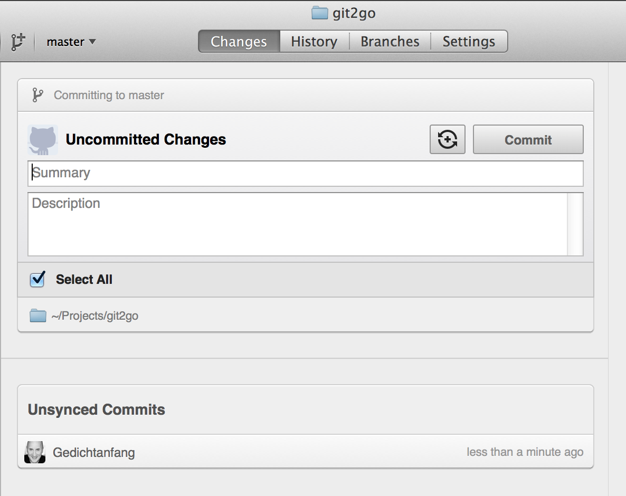The width and height of the screenshot is (626, 496).
Task: Click the ~/Projects/git2go path text
Action: pyautogui.click(x=95, y=316)
